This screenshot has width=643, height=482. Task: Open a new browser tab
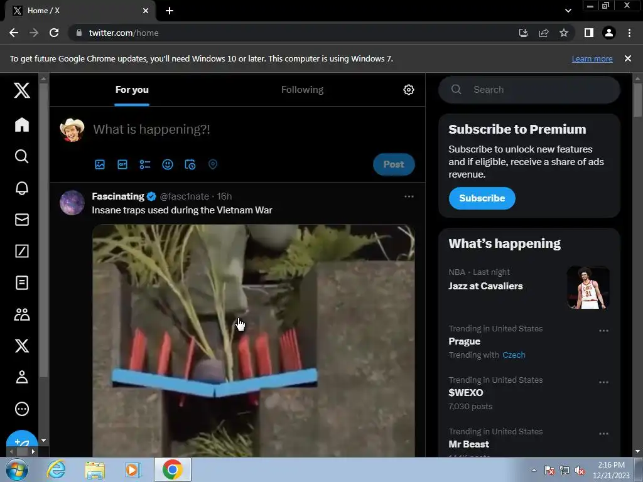[170, 11]
